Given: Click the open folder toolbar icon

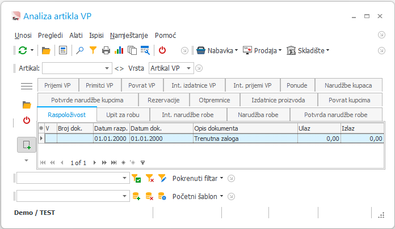Looking at the screenshot, I should click(x=46, y=51).
